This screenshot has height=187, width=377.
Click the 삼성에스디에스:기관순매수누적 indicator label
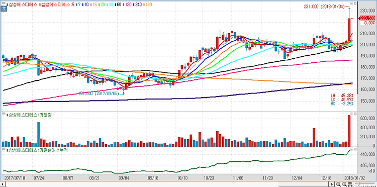pos(37,150)
